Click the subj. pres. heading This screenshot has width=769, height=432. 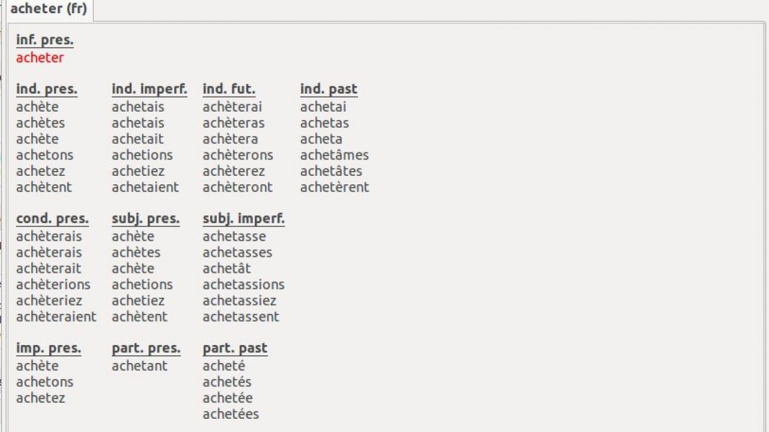(145, 219)
